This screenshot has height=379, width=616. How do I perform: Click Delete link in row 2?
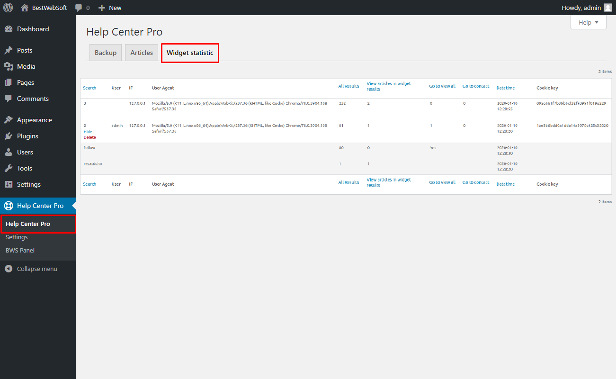(x=89, y=137)
